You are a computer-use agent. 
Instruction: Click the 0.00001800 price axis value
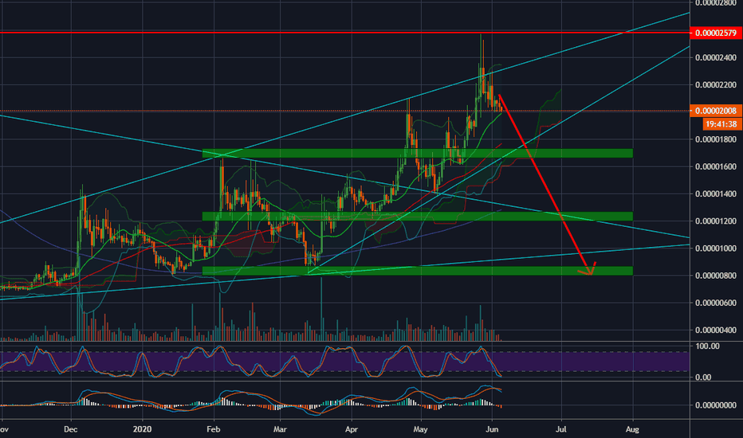[x=716, y=139]
